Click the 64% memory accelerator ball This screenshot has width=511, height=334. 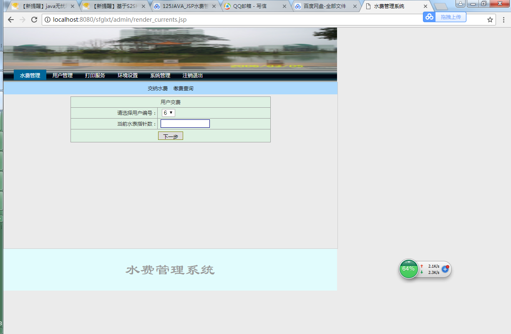tap(409, 269)
